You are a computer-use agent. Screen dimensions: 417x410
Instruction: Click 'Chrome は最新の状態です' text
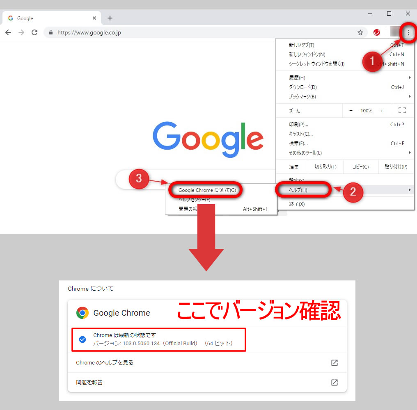click(x=124, y=335)
